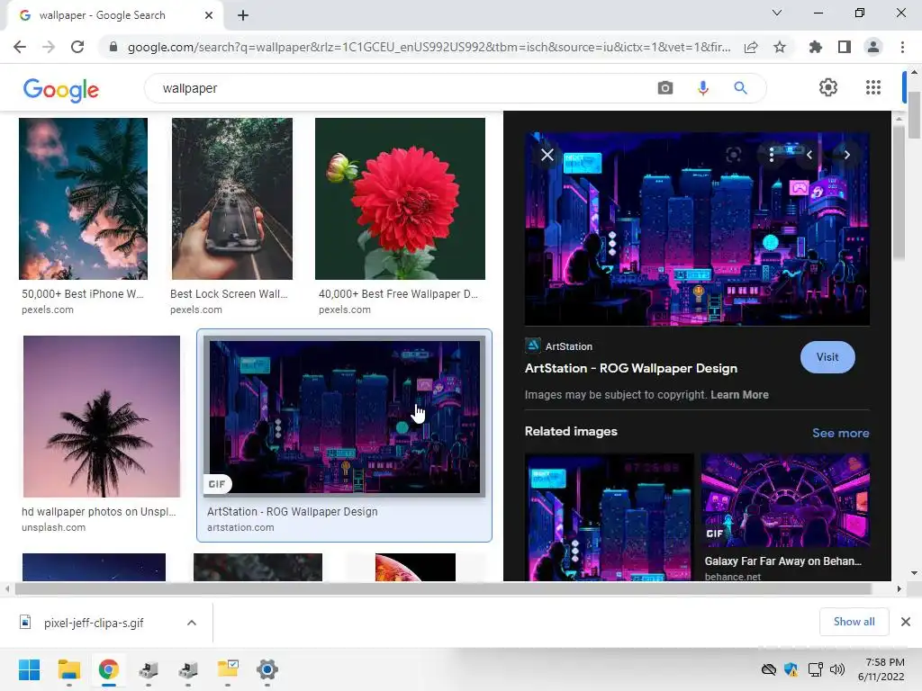
Task: Open the Google apps grid
Action: click(x=873, y=87)
